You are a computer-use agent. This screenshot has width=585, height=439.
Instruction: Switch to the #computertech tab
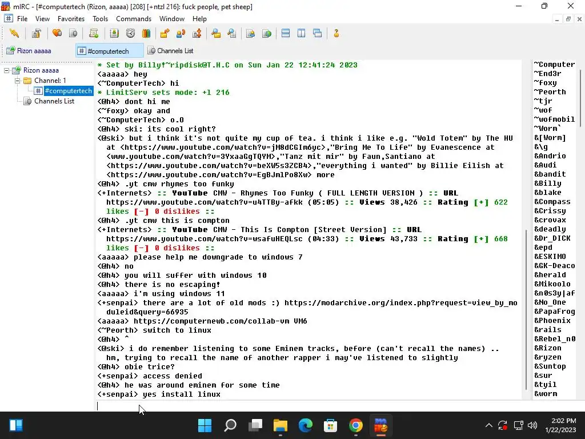[x=109, y=51]
